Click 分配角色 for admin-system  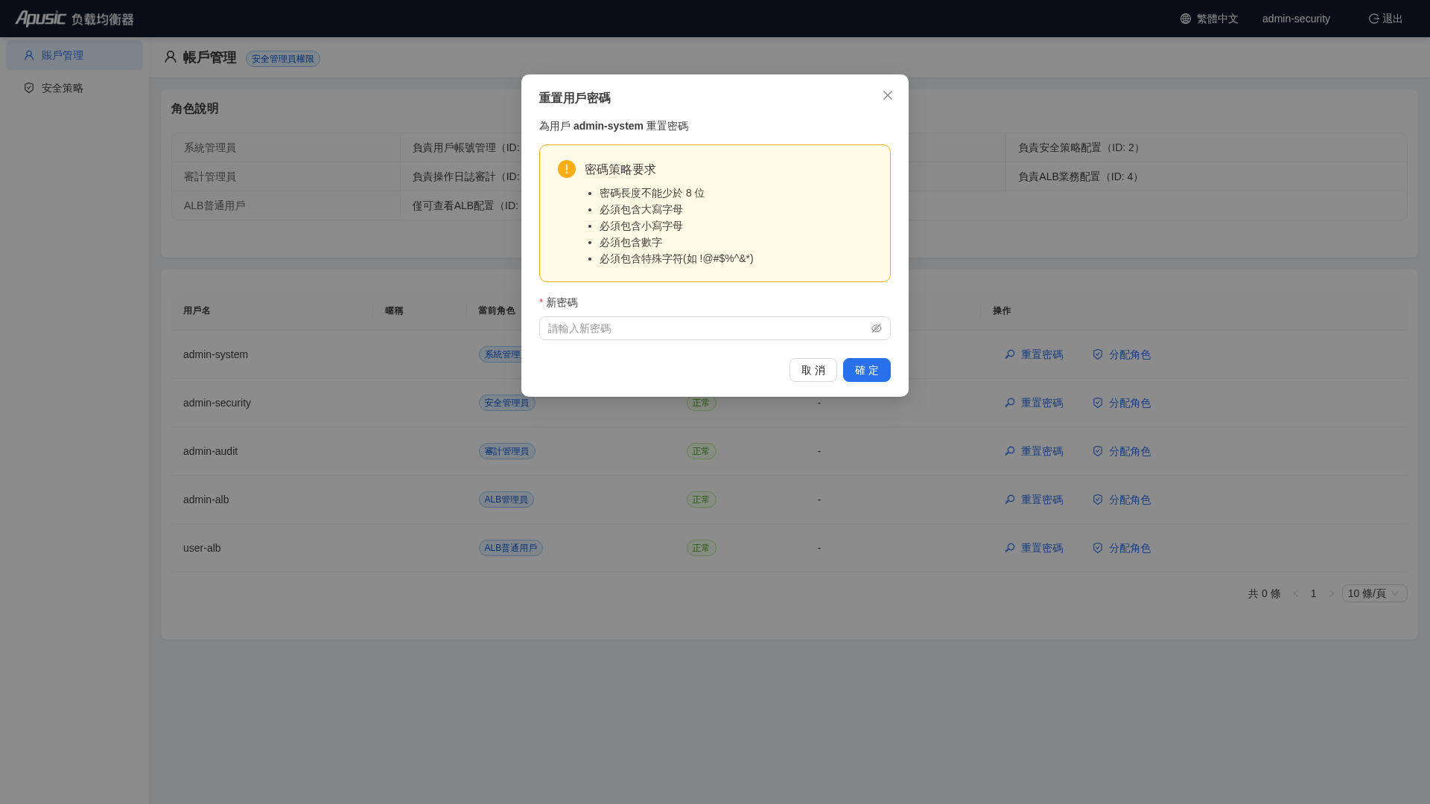click(1122, 354)
